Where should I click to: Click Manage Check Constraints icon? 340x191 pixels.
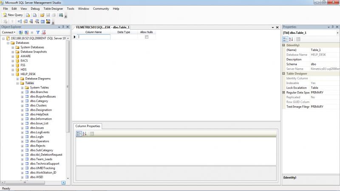pyautogui.click(x=42, y=21)
